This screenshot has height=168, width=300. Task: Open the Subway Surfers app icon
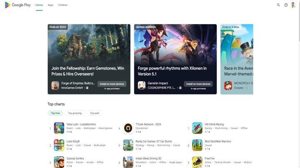(x=59, y=162)
